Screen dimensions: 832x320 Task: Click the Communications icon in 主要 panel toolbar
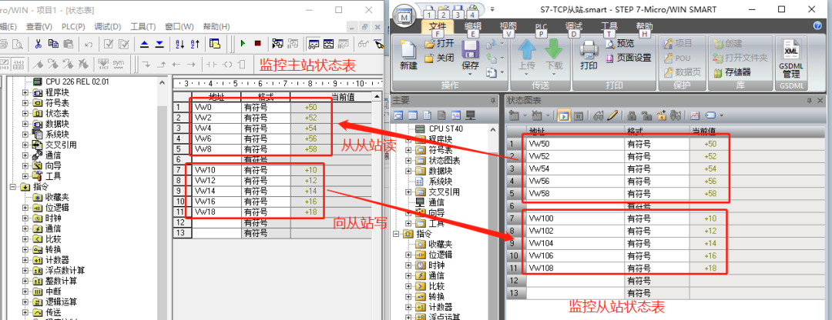470,115
